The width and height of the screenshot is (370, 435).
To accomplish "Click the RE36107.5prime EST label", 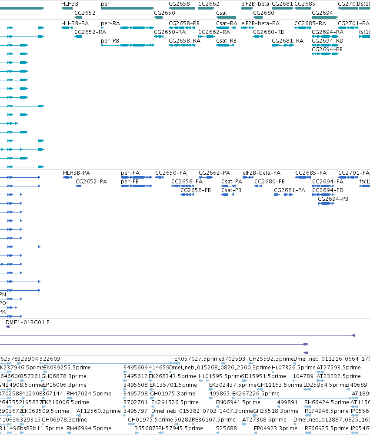I will coord(213,419).
